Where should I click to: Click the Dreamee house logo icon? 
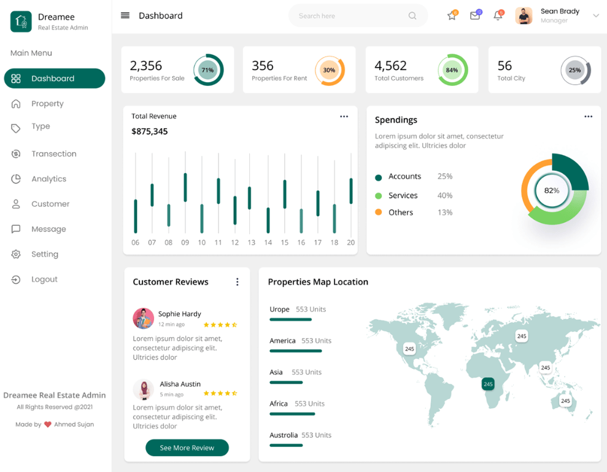(21, 21)
